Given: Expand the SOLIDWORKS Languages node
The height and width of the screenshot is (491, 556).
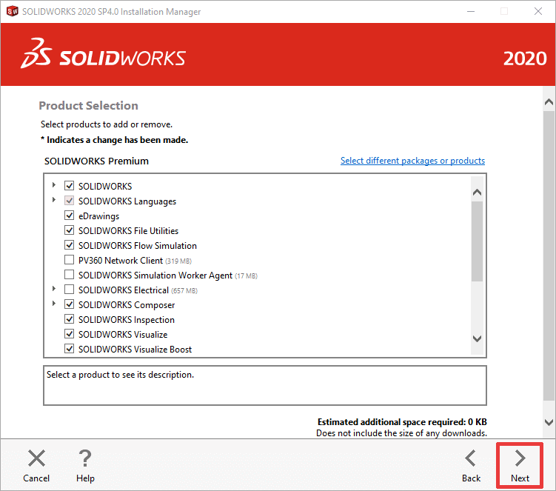Looking at the screenshot, I should (x=54, y=200).
